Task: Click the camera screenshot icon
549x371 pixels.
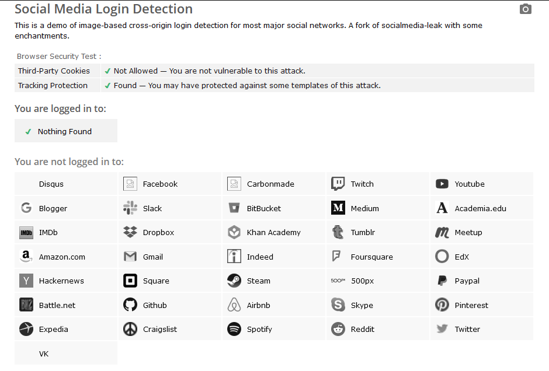Action: click(526, 9)
